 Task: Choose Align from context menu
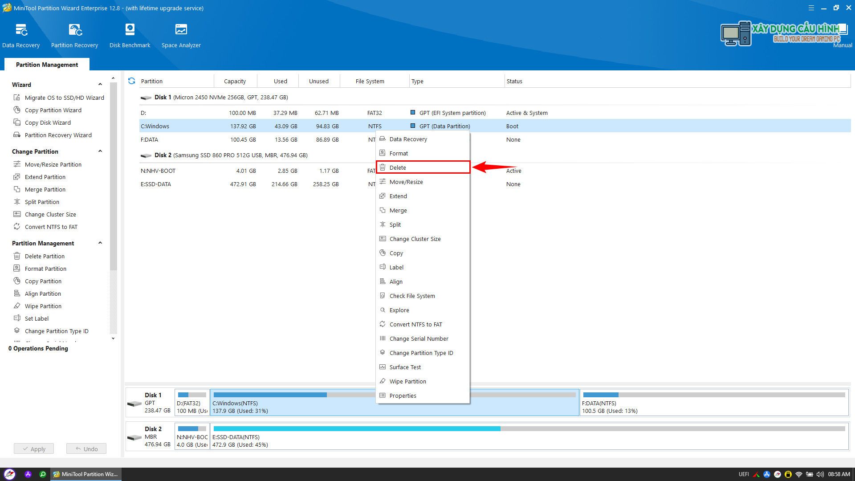pyautogui.click(x=423, y=281)
